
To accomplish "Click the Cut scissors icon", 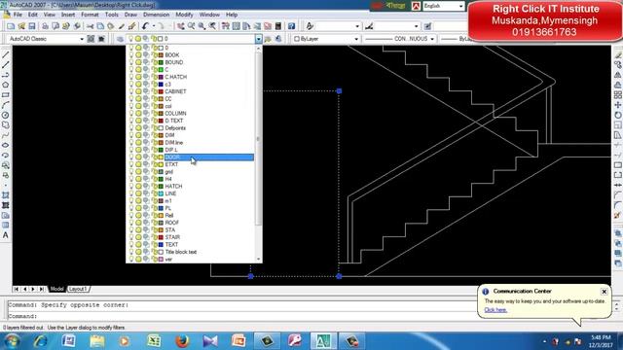I will click(x=91, y=26).
